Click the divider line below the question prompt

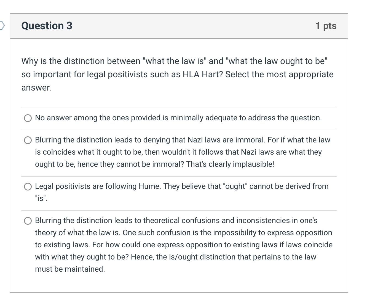click(179, 107)
